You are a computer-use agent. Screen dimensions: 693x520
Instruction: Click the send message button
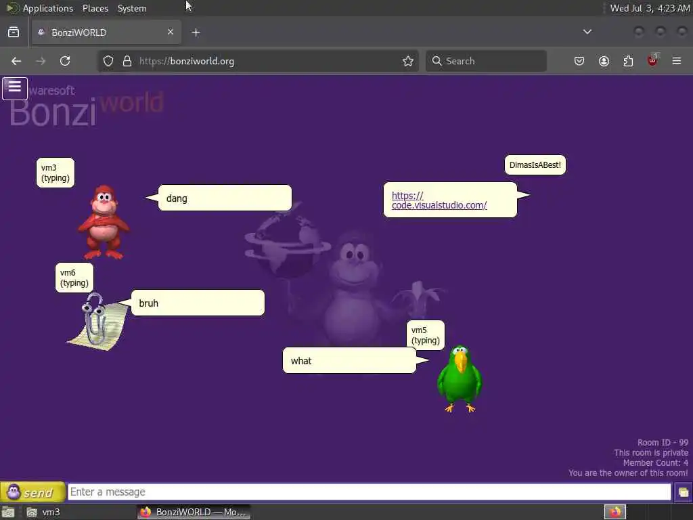[x=32, y=492]
